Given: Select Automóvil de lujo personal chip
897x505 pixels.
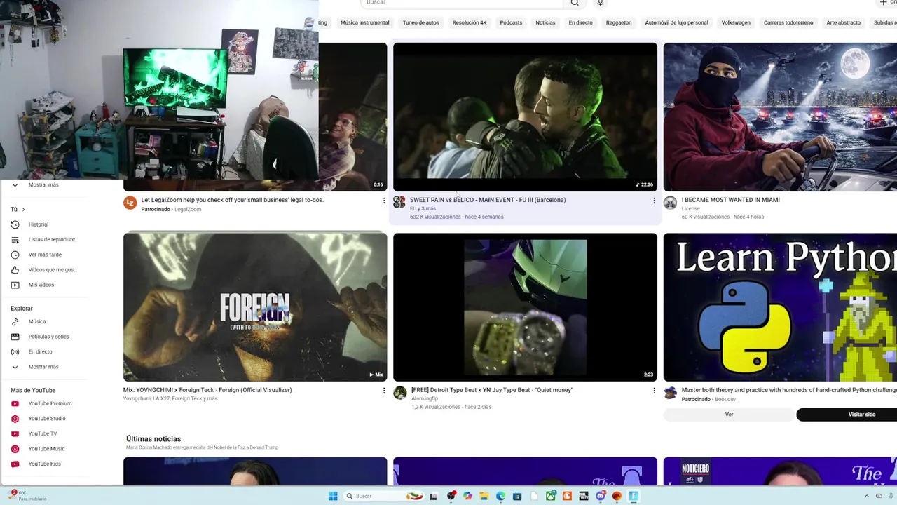Looking at the screenshot, I should [676, 22].
